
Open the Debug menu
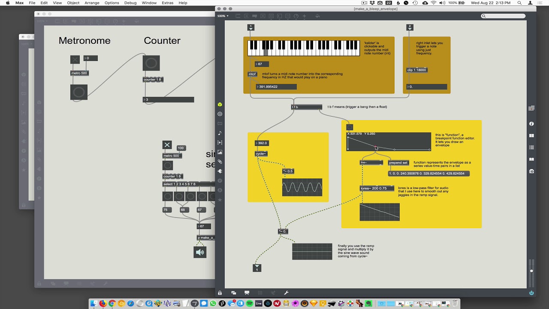tap(130, 3)
